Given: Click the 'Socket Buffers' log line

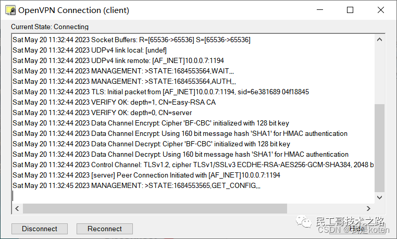Looking at the screenshot, I should click(131, 40).
